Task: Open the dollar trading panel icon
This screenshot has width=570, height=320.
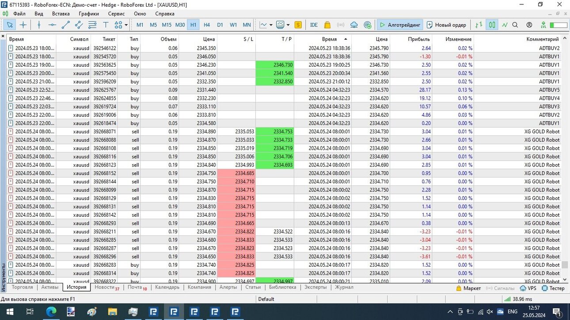Action: (298, 25)
